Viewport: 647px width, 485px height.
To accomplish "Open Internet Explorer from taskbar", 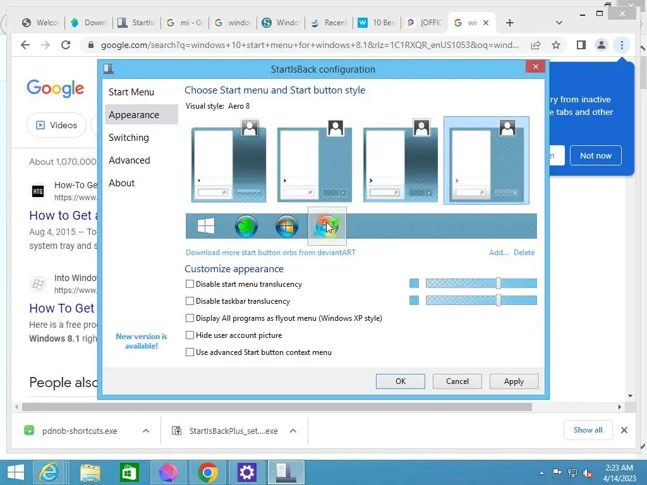I will pos(49,472).
